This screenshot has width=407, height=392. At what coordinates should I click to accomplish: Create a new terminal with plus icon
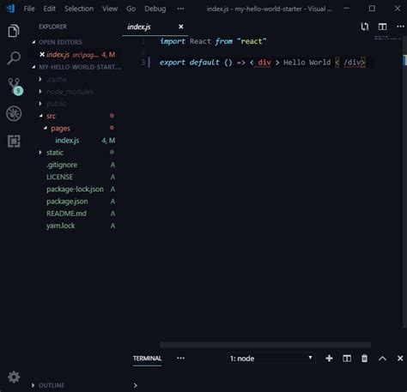pos(329,359)
